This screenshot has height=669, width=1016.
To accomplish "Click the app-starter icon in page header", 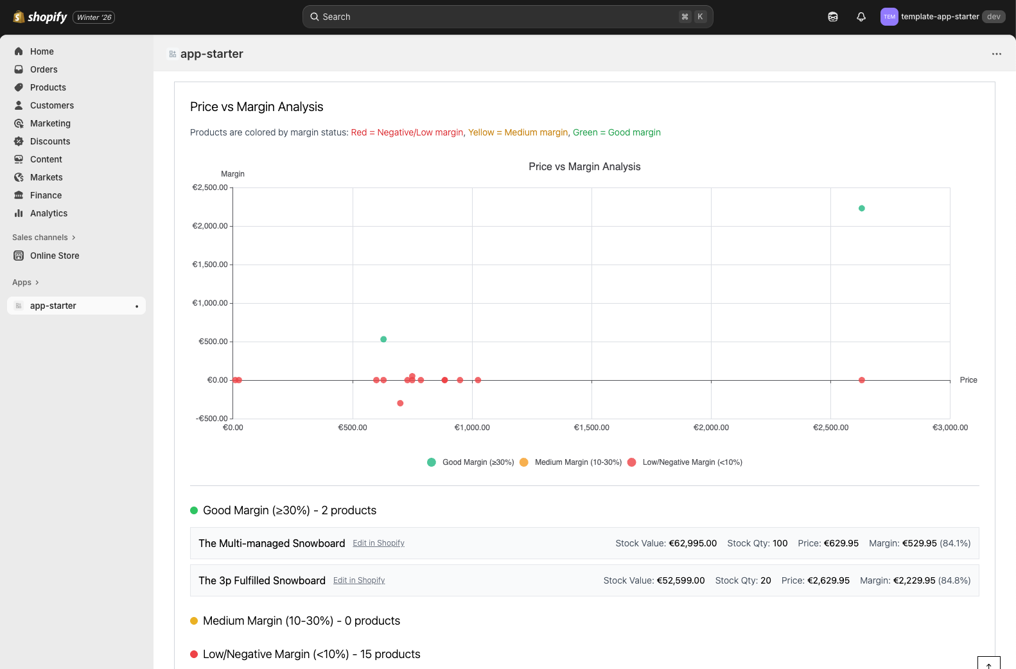I will tap(172, 54).
